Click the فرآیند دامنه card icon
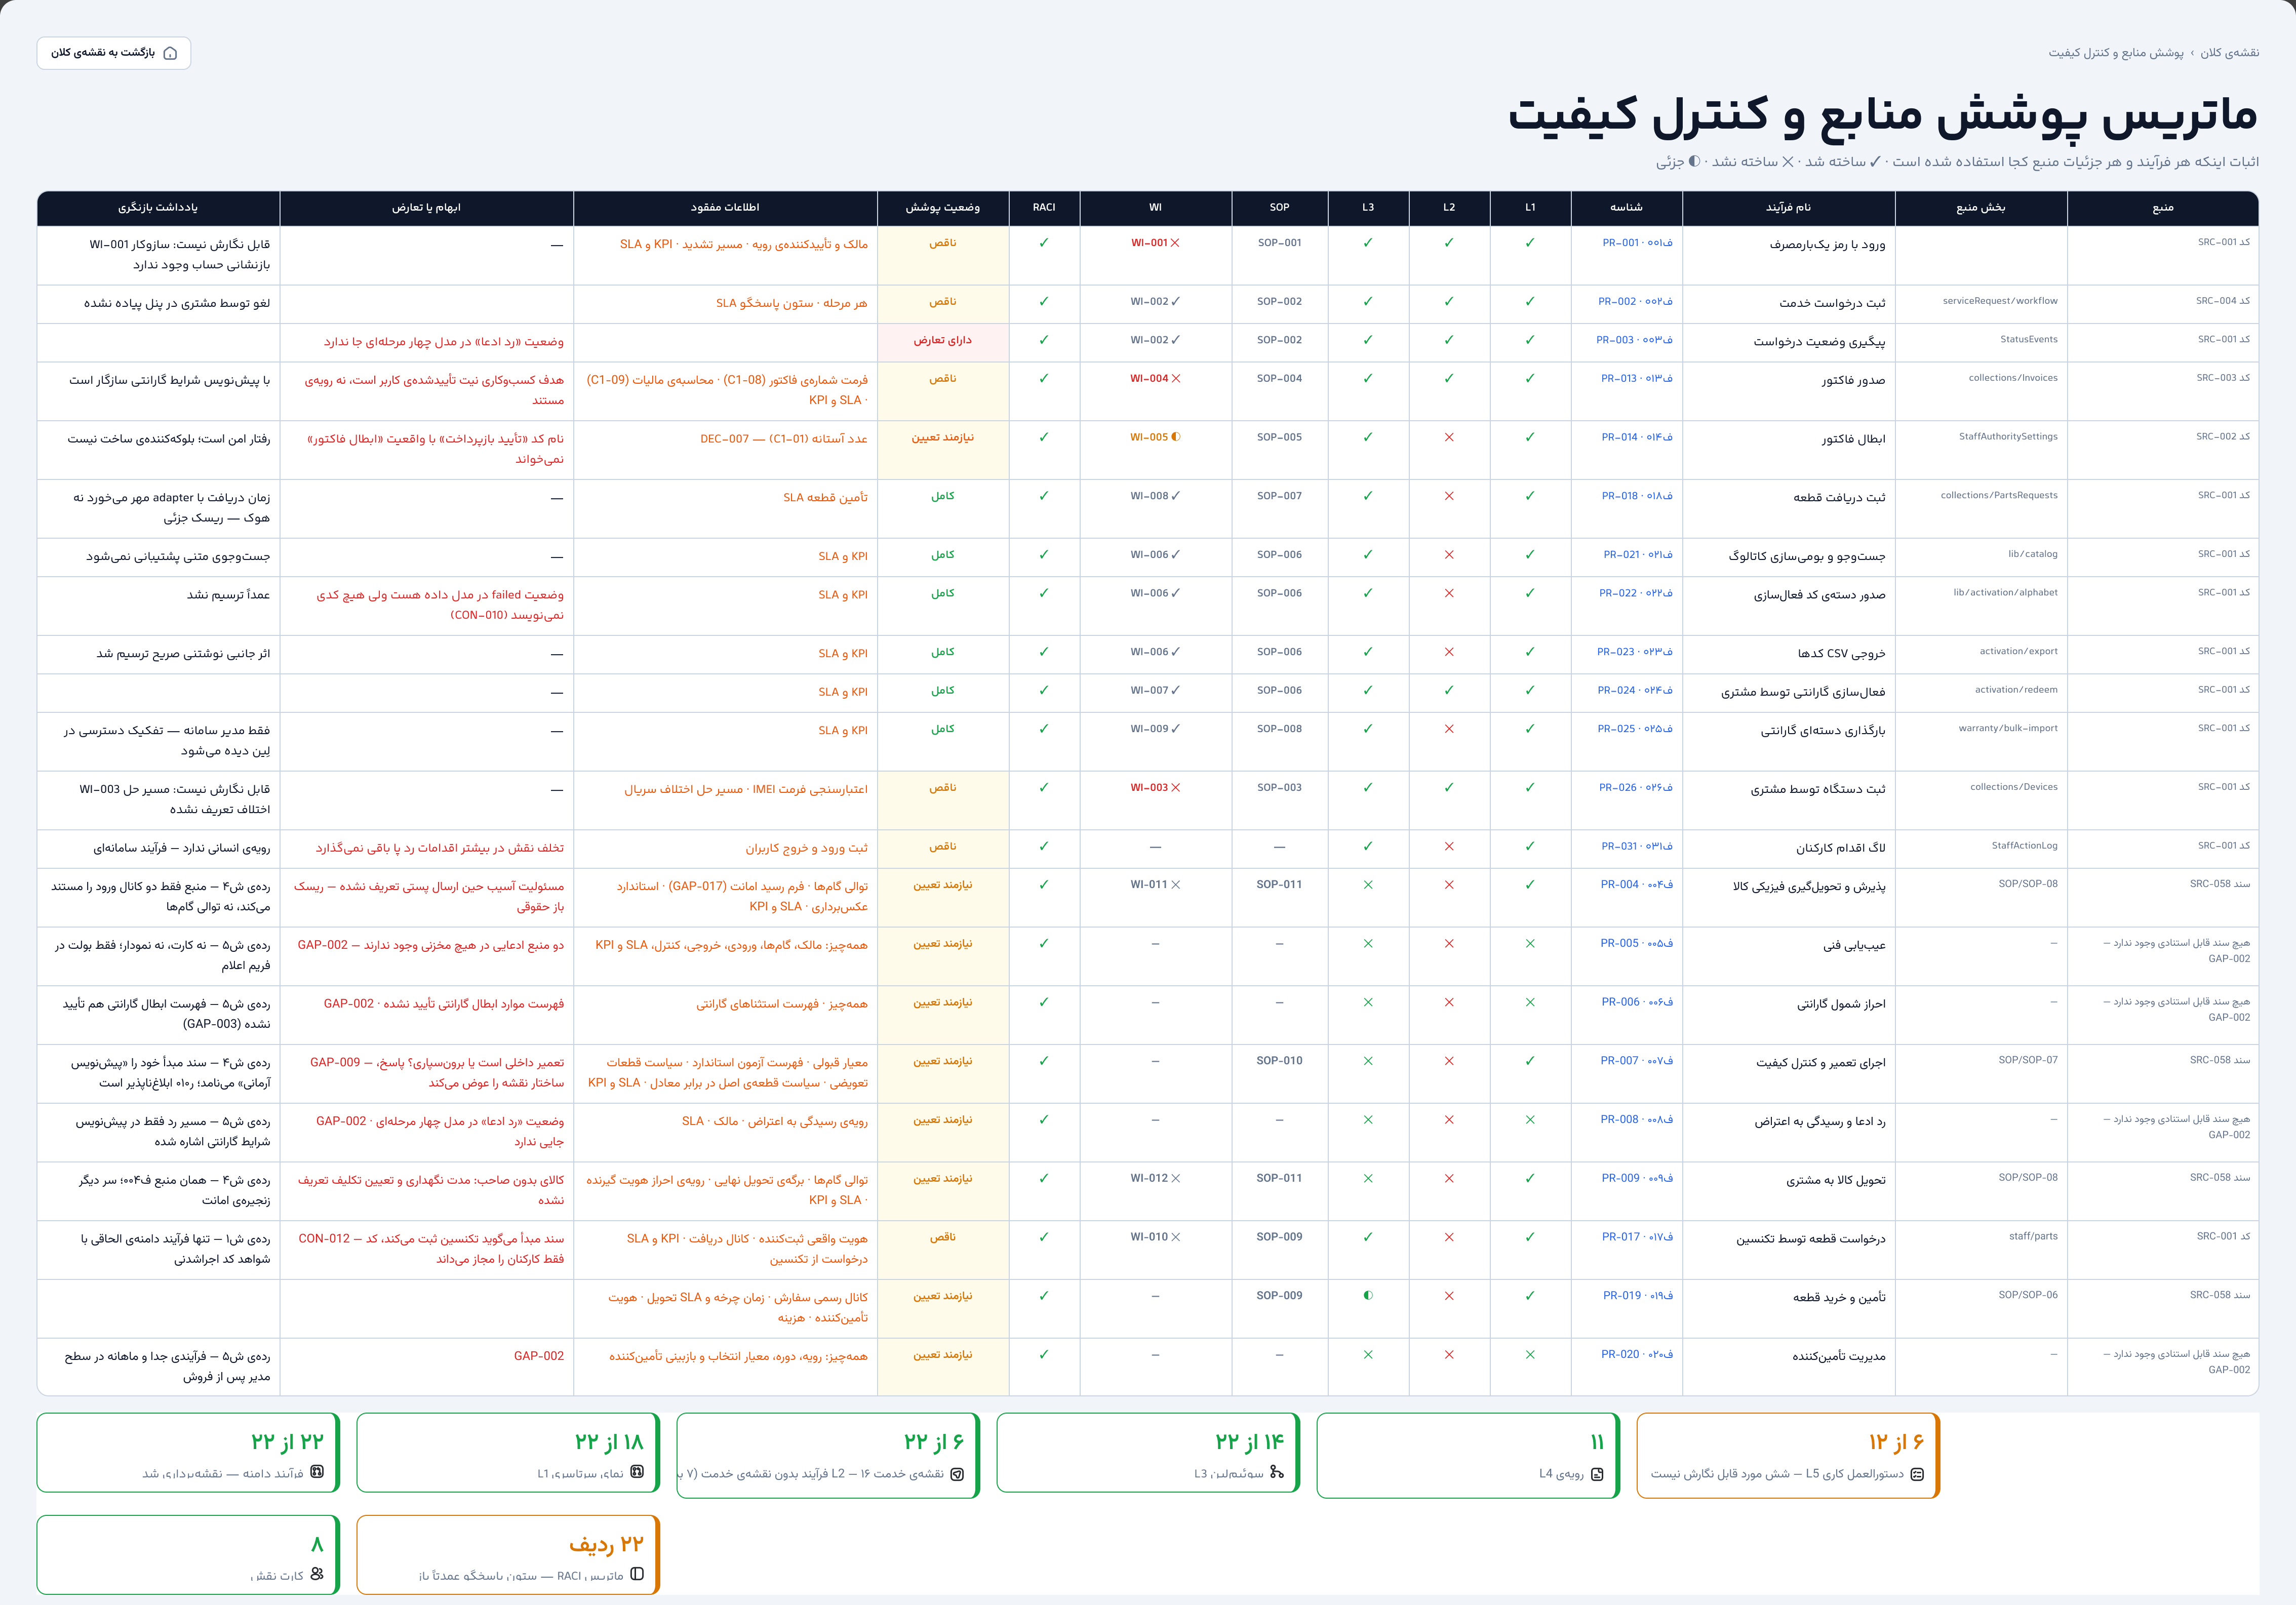Viewport: 2296px width, 1605px height. pos(317,1472)
